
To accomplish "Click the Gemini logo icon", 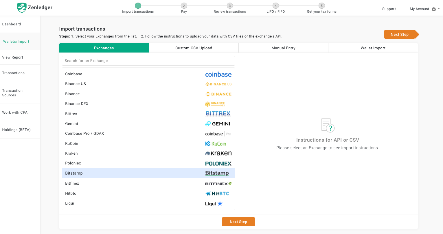I will pyautogui.click(x=218, y=124).
